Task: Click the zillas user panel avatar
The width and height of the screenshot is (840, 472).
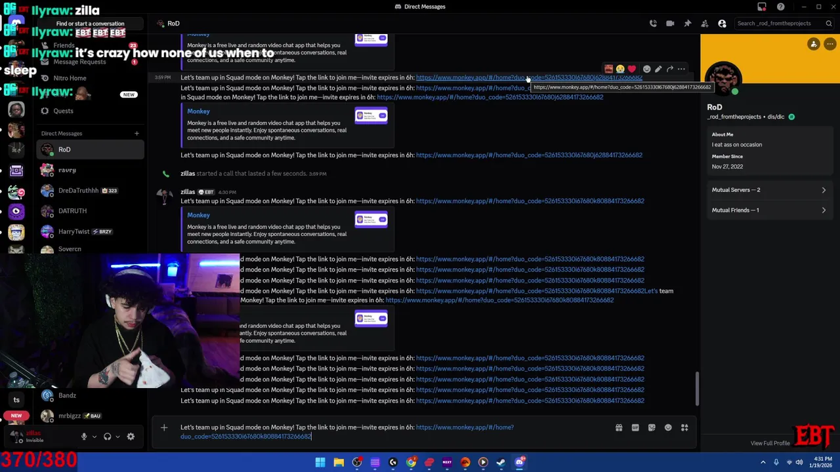Action: [x=16, y=437]
